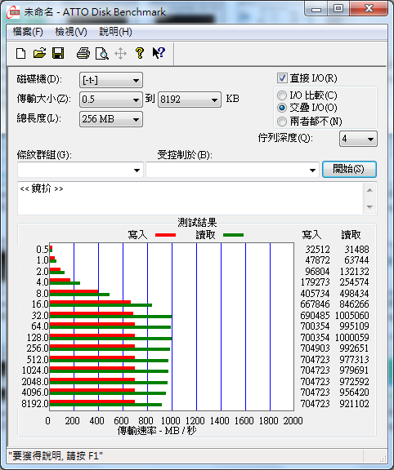Click the status bar F1 help text
The height and width of the screenshot is (470, 394).
(x=56, y=456)
